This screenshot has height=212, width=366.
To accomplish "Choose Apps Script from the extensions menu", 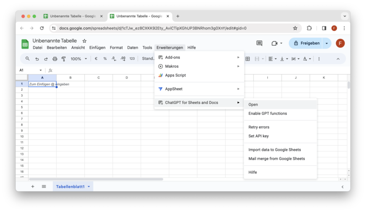I will tap(199, 75).
